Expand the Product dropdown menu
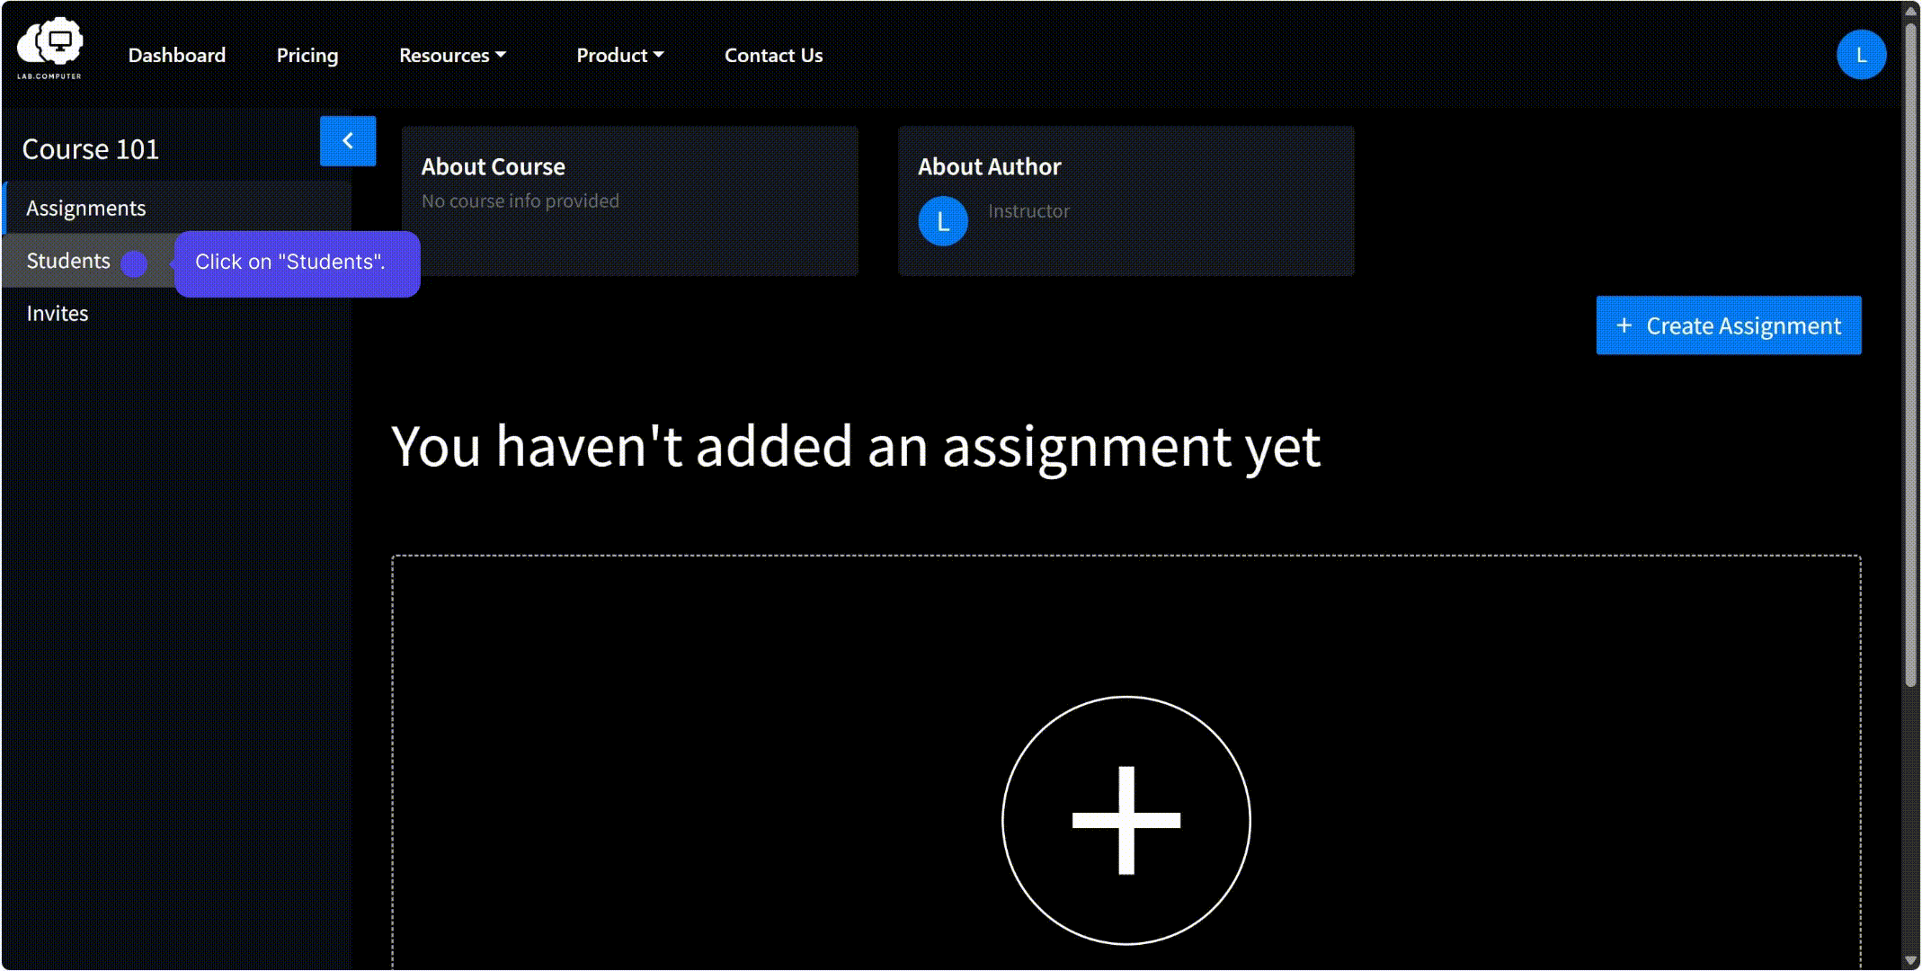Image resolution: width=1922 pixels, height=971 pixels. (620, 56)
